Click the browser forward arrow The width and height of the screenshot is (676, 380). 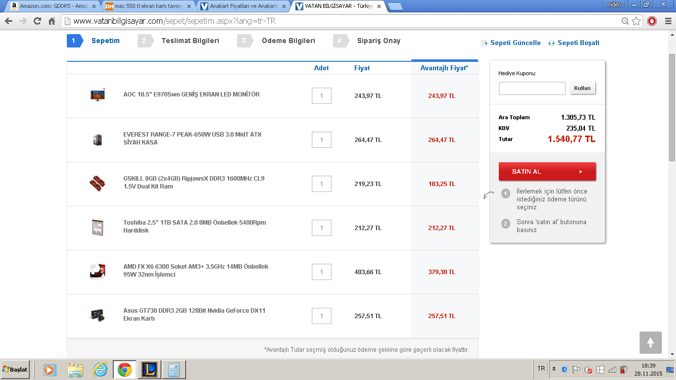pos(23,21)
